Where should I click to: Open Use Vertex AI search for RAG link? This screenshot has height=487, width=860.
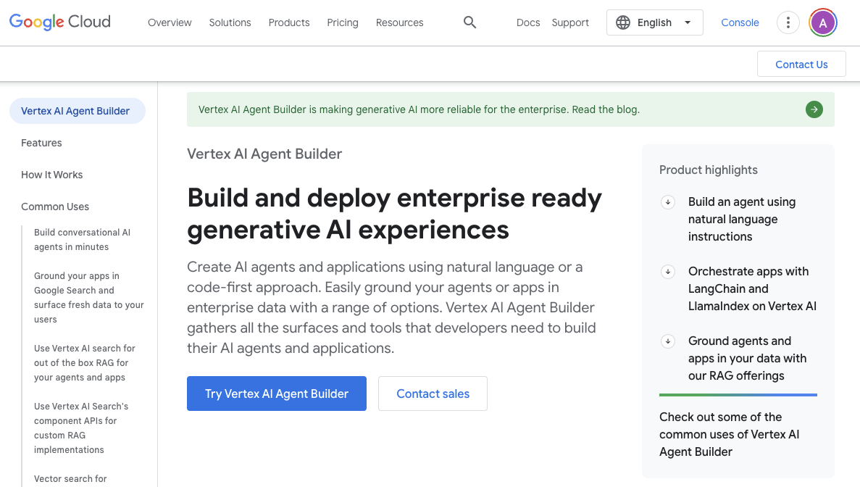click(85, 362)
